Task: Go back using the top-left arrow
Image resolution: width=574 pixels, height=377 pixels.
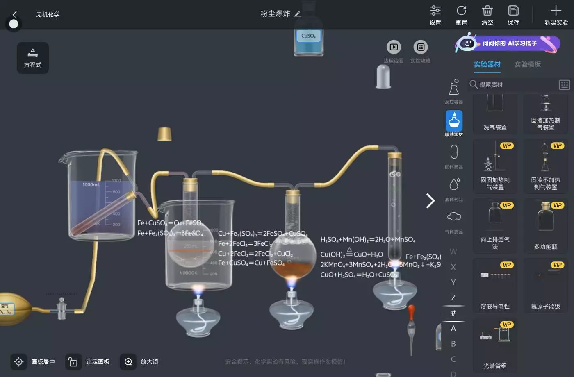Action: (x=15, y=14)
